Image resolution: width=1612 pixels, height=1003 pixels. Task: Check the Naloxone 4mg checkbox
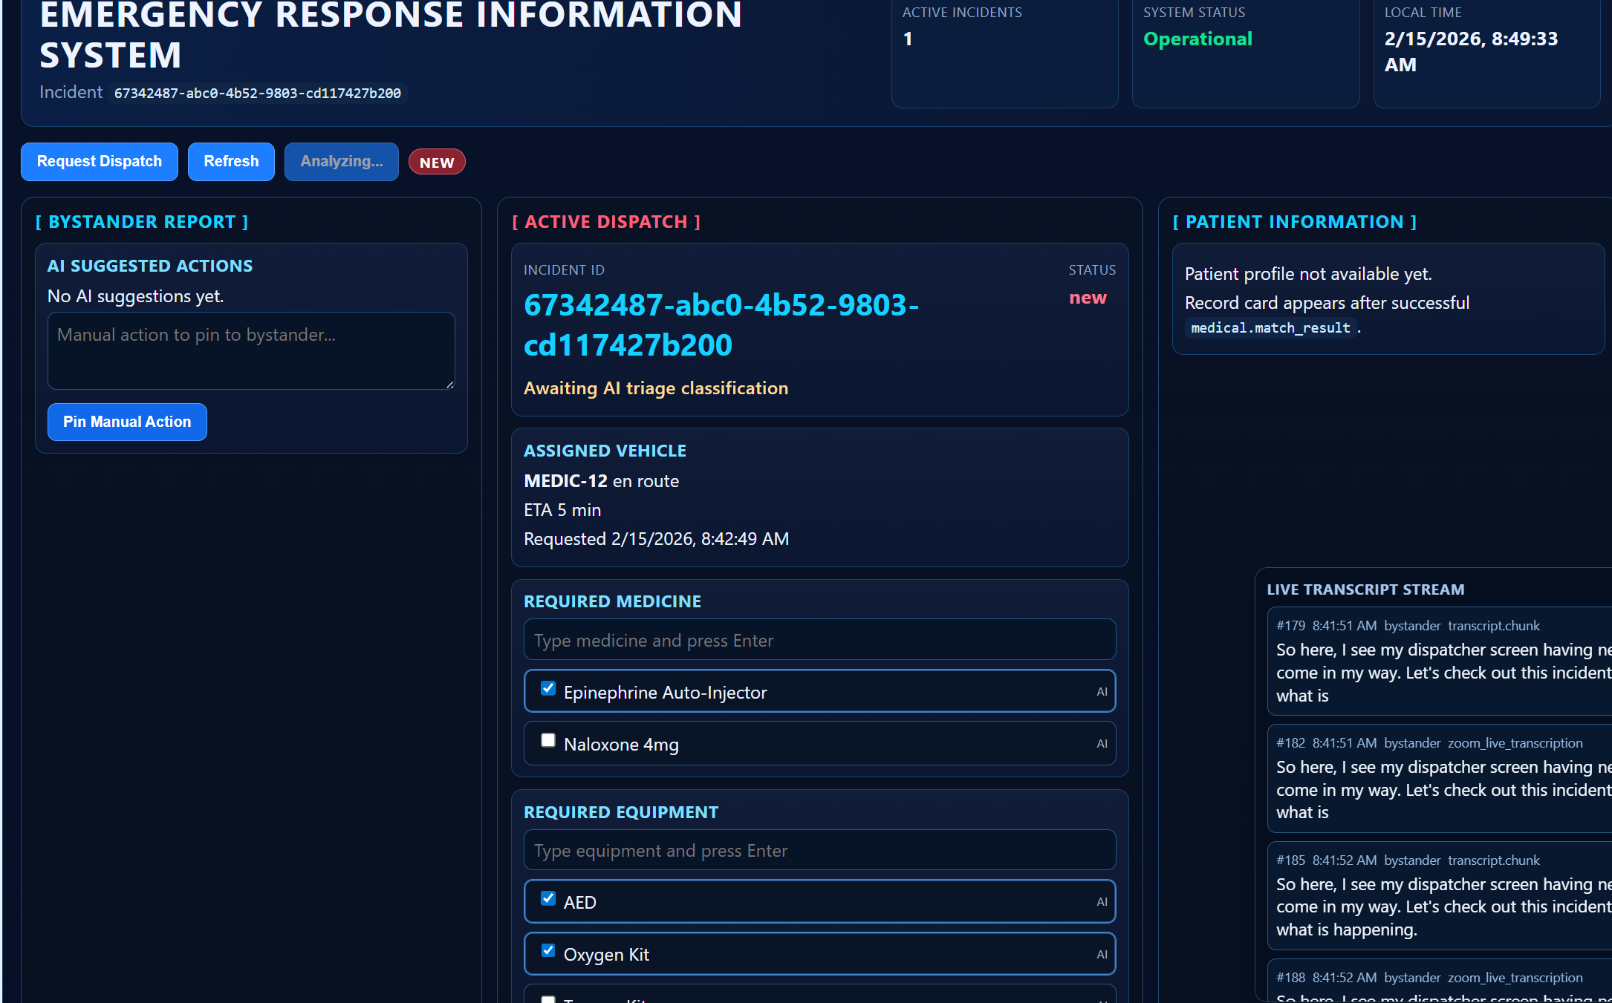click(x=548, y=741)
